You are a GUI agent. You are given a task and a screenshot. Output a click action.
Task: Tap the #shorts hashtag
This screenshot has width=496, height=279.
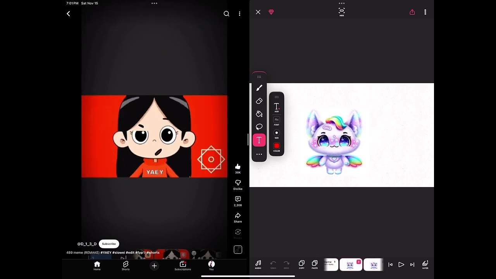[153, 253]
